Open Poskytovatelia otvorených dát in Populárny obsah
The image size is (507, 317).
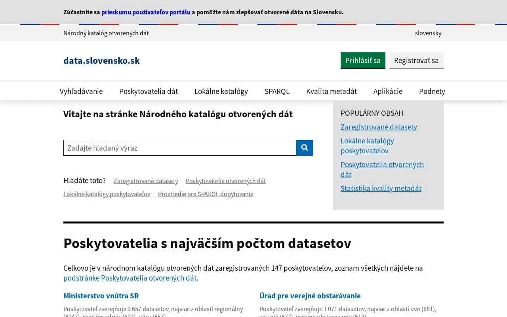point(382,170)
